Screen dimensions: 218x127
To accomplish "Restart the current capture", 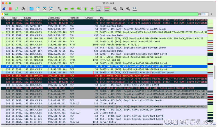I will coord(17,9).
